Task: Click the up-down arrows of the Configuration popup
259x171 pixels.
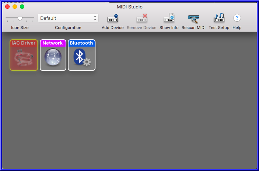Action: 95,18
